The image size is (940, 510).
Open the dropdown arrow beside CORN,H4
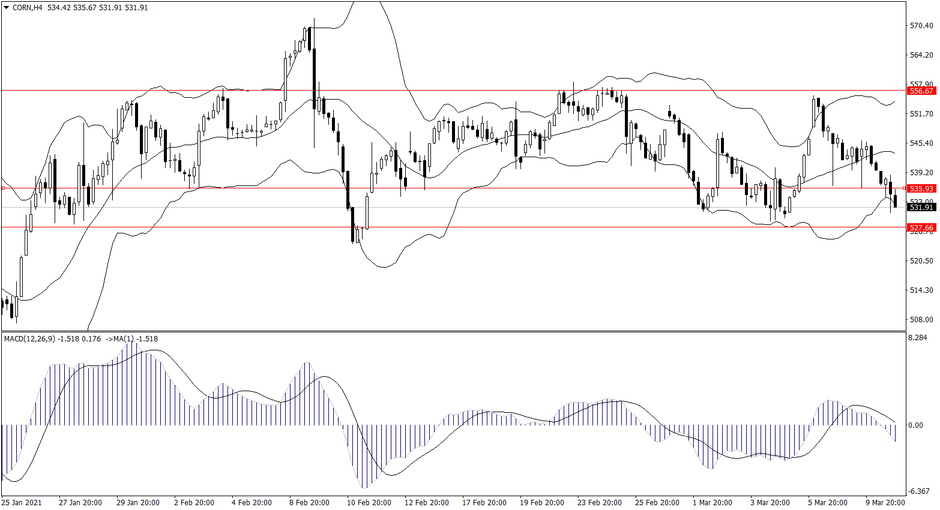point(7,8)
